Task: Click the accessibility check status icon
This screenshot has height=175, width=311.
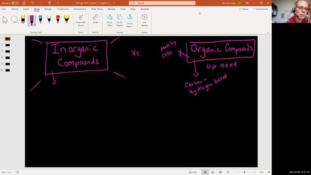Action: [x=17, y=172]
